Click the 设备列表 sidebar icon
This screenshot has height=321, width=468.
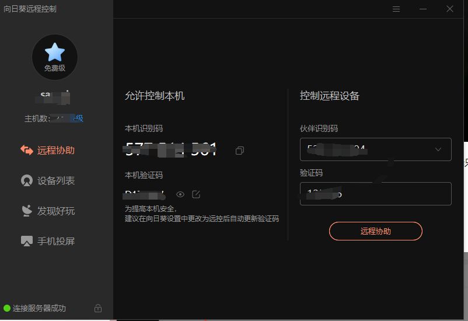coord(27,180)
